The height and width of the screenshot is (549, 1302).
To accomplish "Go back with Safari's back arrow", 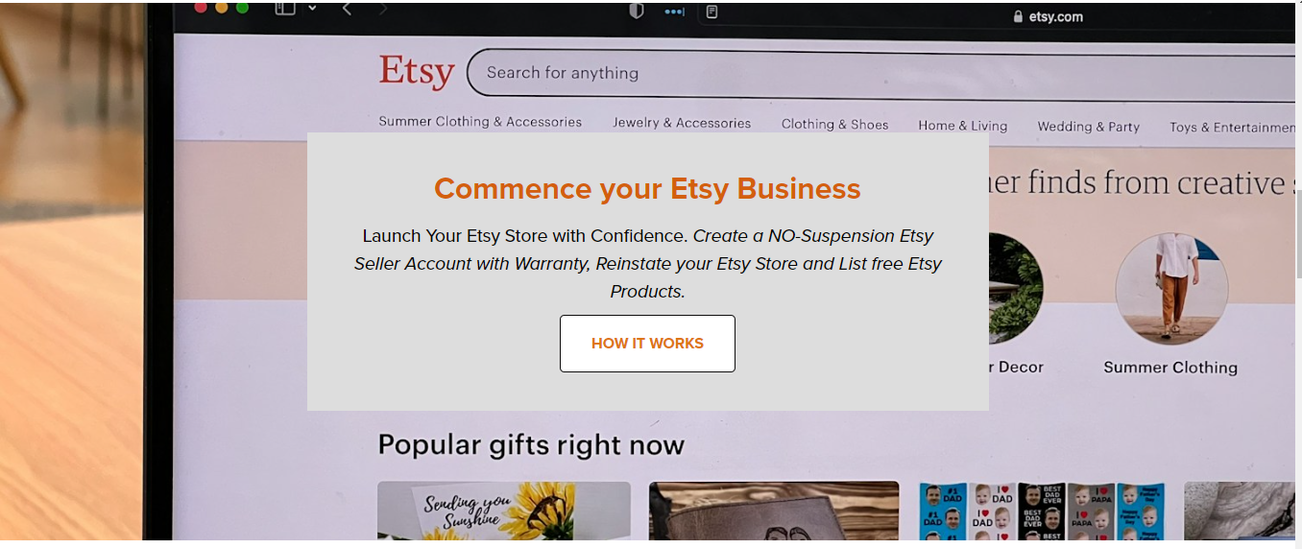I will coord(347,10).
